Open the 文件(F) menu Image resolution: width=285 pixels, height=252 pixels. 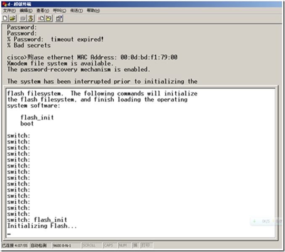[x=9, y=11]
